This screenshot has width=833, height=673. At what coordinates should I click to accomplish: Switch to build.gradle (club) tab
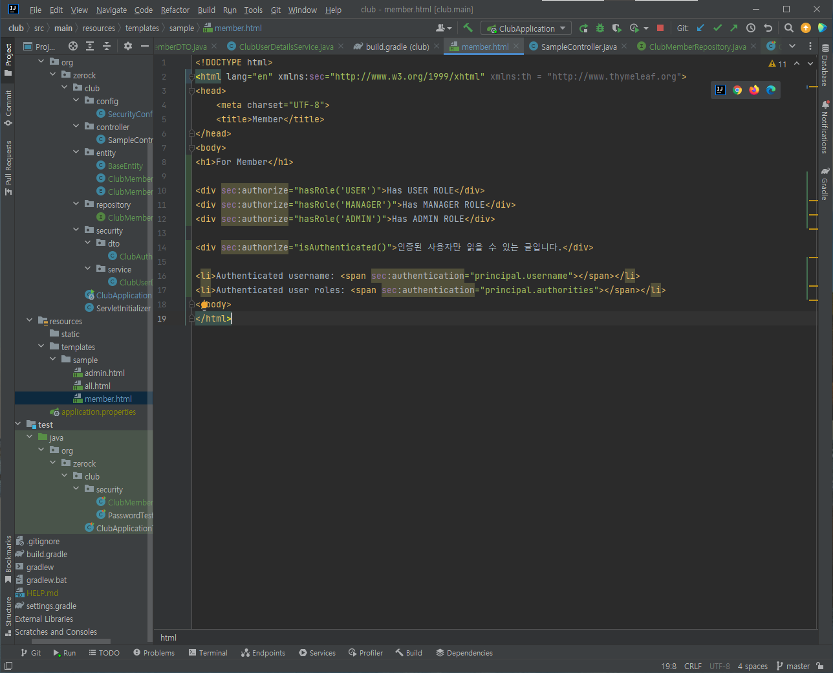tap(397, 47)
